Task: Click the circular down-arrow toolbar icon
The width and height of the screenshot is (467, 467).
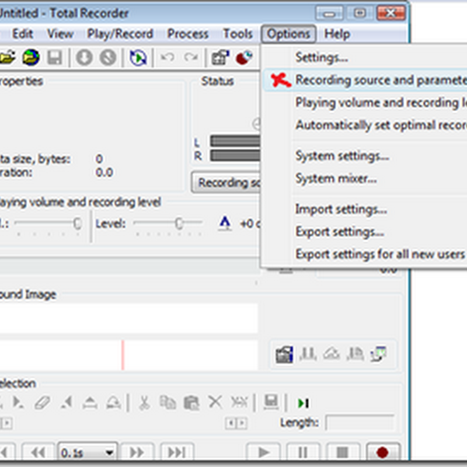Action: pyautogui.click(x=84, y=57)
